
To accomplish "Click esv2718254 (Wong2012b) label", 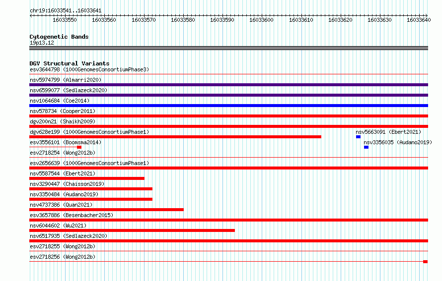I will point(63,153).
